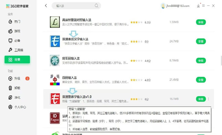Install 段码输入法
The height and width of the screenshot is (135, 222).
(x=201, y=80)
